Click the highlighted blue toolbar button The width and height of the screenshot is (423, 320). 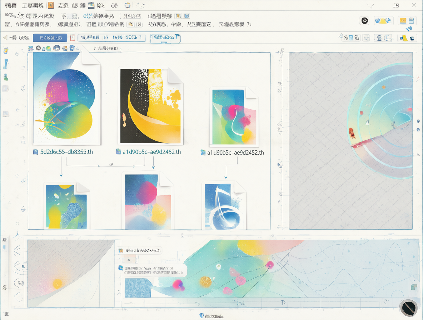(x=50, y=38)
